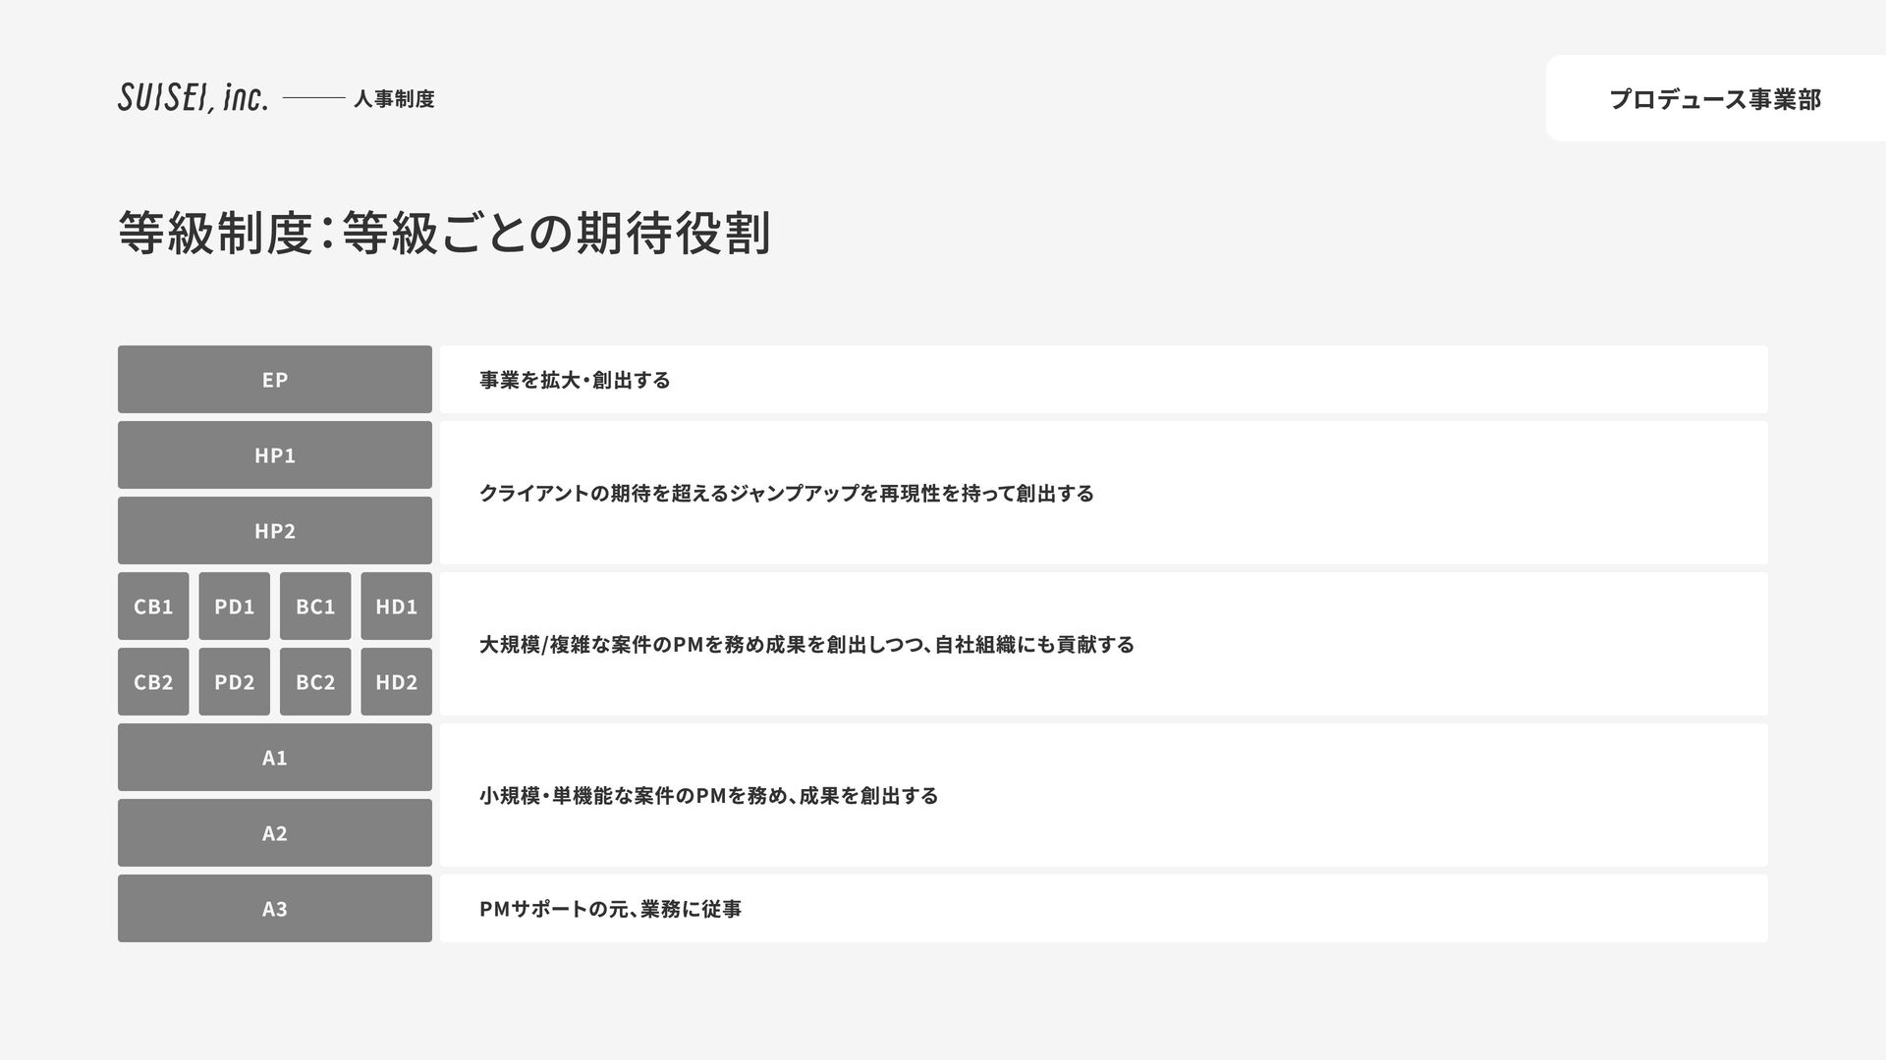Screen dimensions: 1886x1060
Task: Select the HD2 grade tile
Action: [396, 681]
